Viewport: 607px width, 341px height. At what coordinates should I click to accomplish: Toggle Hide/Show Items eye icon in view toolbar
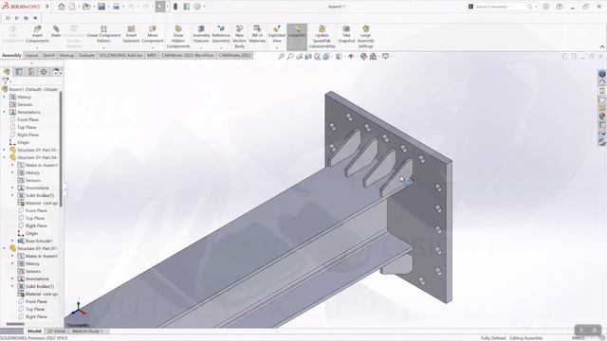351,57
